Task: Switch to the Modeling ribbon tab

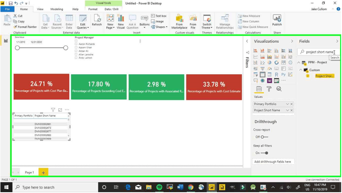Action: [x=57, y=9]
